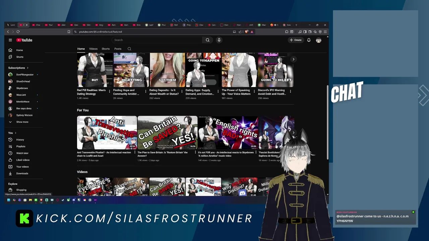Open Xbox app from the taskbar

click(x=68, y=200)
